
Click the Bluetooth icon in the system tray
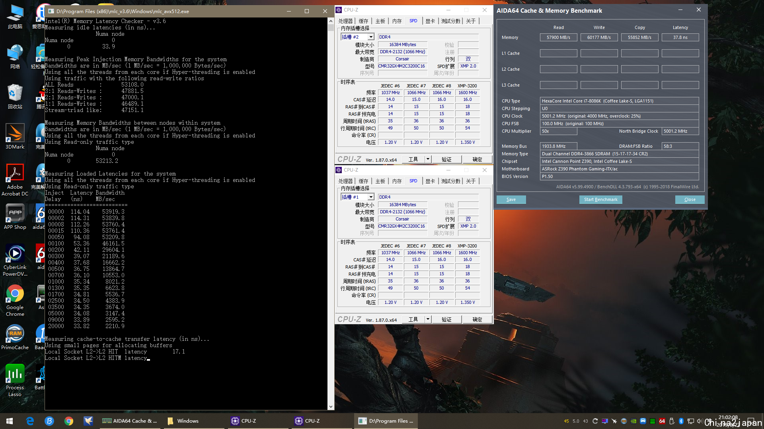[681, 421]
